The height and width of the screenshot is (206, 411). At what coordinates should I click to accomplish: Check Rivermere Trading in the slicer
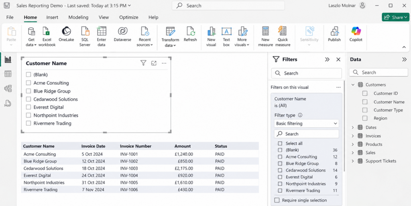pyautogui.click(x=28, y=123)
